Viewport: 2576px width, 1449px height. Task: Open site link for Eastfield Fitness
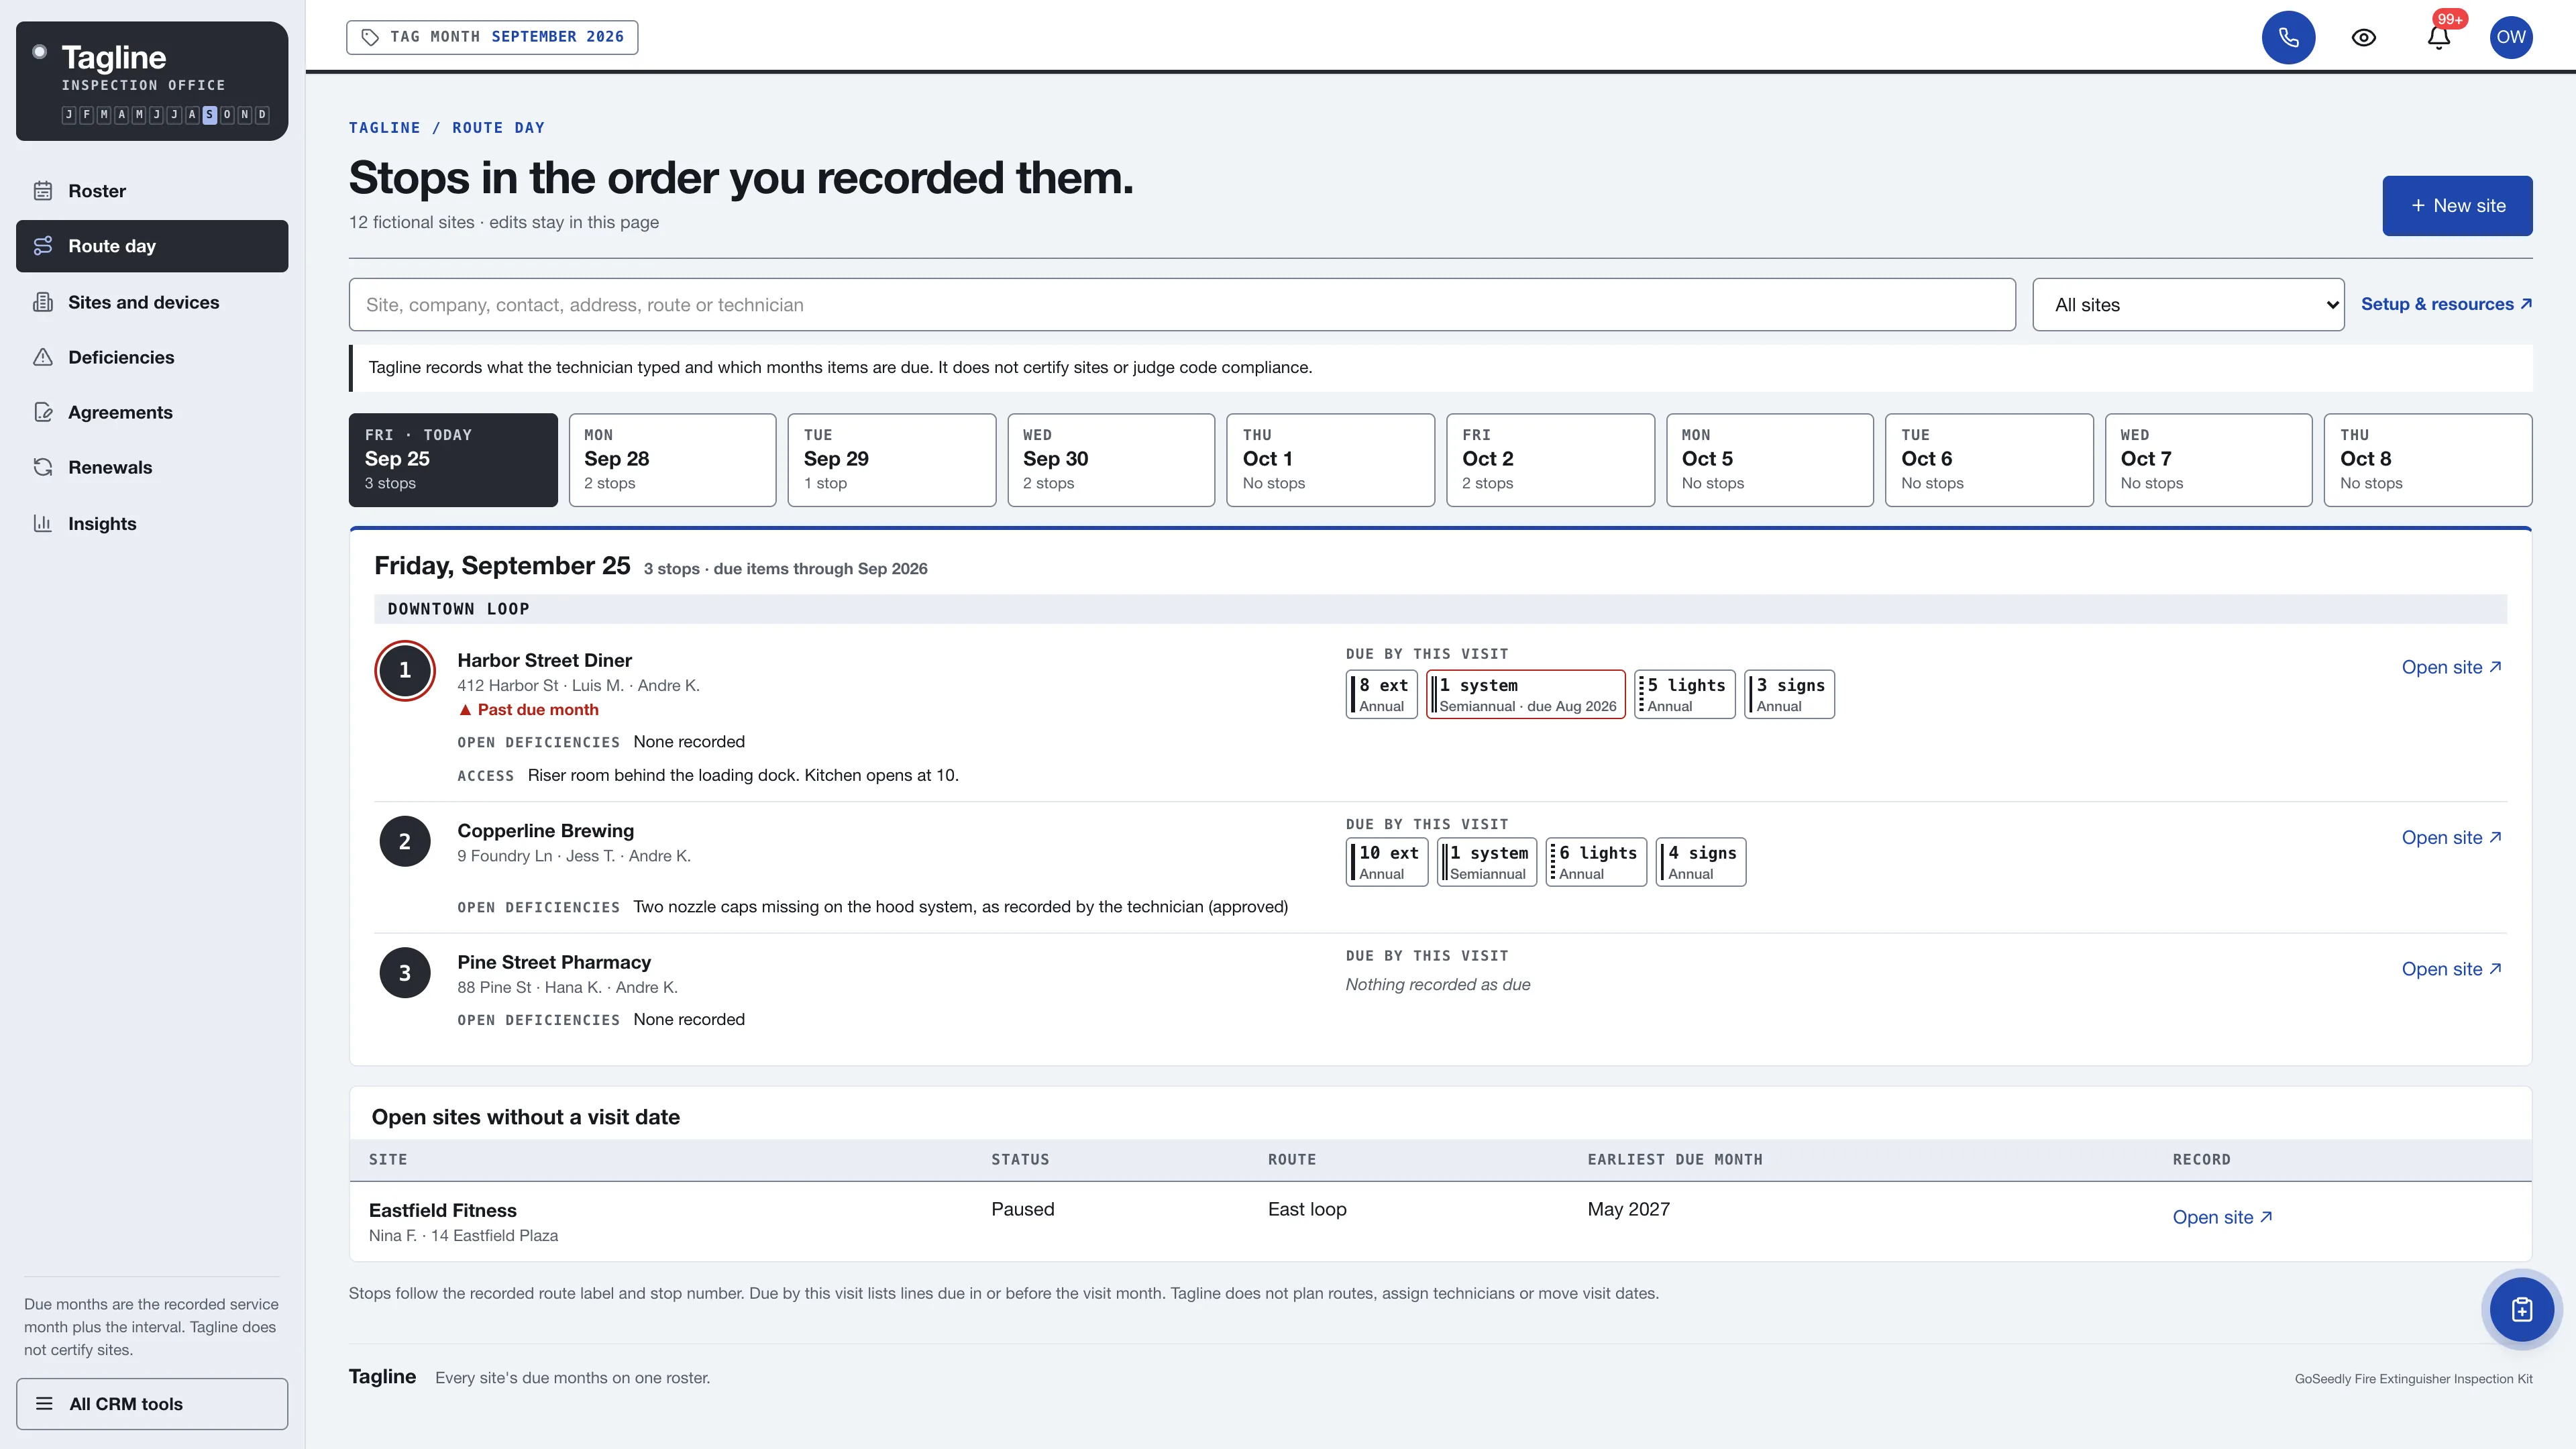tap(2222, 1217)
